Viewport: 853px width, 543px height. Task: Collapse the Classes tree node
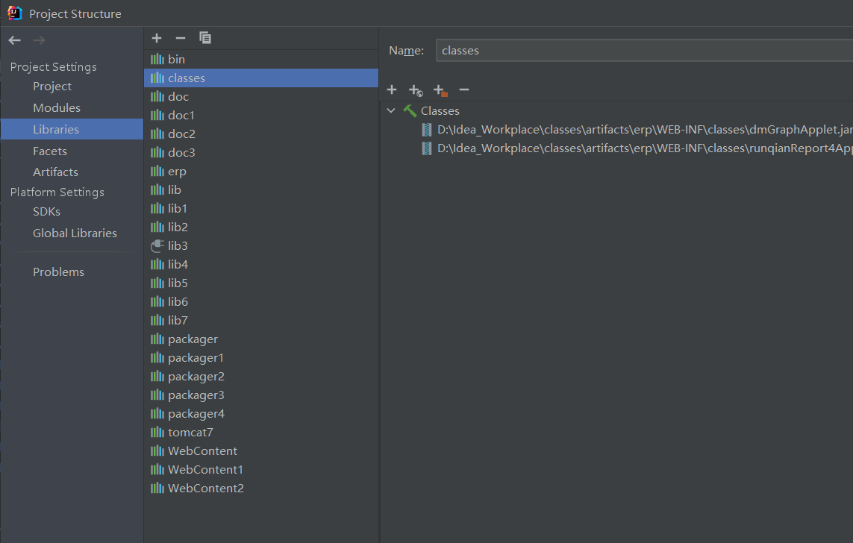(391, 110)
